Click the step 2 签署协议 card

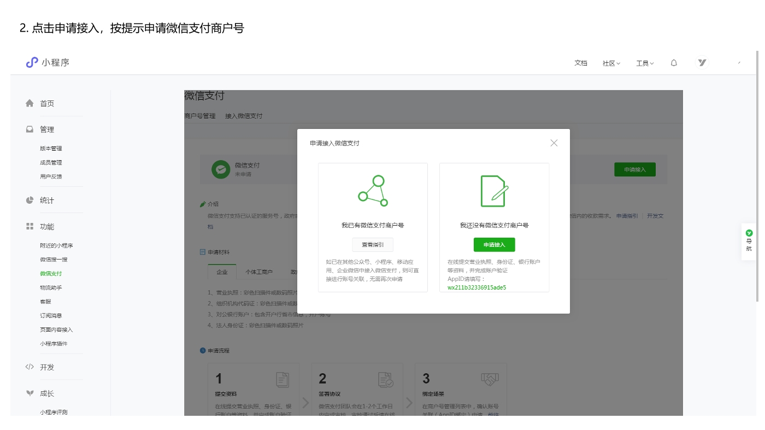coord(357,389)
